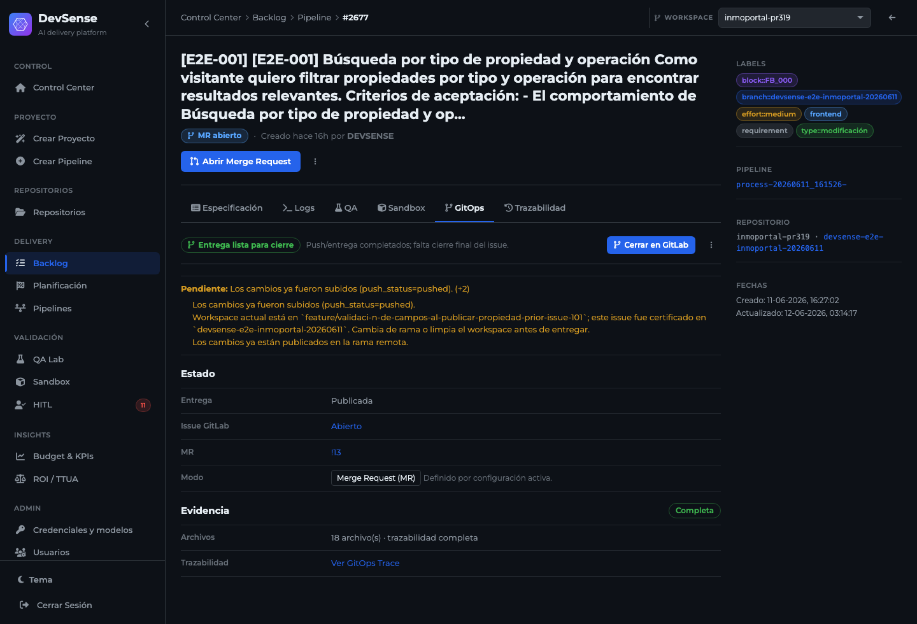Open Credenciales y modelos
This screenshot has height=624, width=917.
(x=82, y=530)
